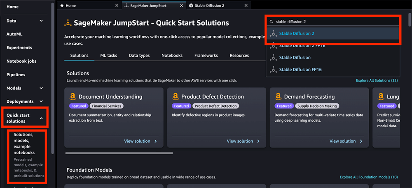The image size is (412, 188).
Task: Switch to the Frameworks tab
Action: tap(206, 56)
